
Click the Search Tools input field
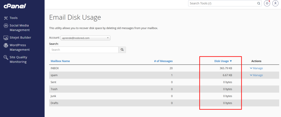coord(222,4)
